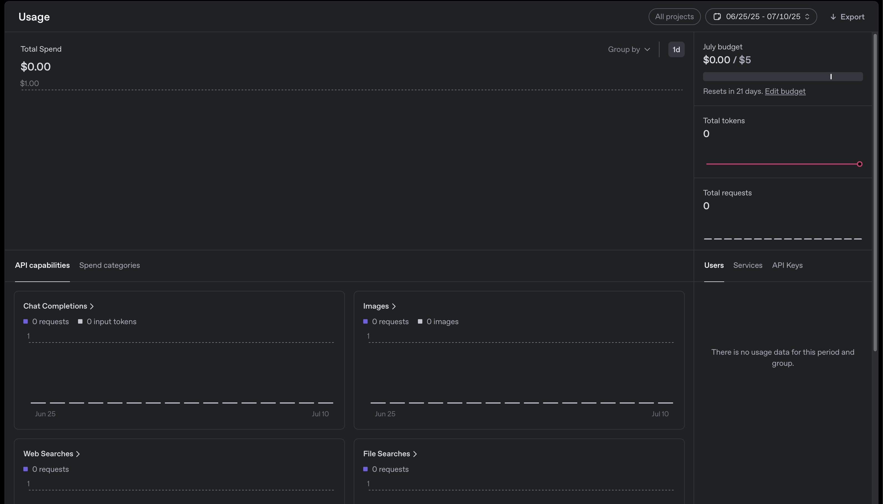Toggle the 1d interval button

676,49
